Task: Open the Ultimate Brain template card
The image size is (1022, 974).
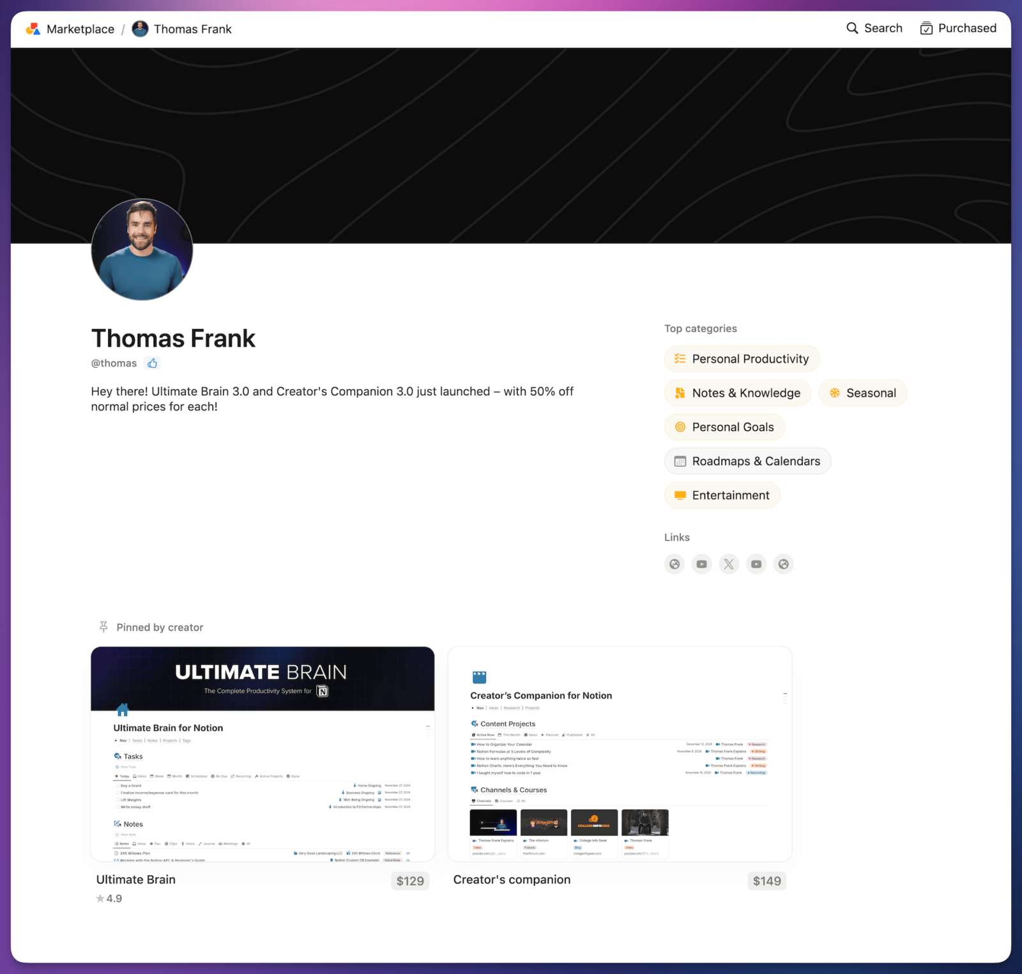Action: click(x=263, y=754)
